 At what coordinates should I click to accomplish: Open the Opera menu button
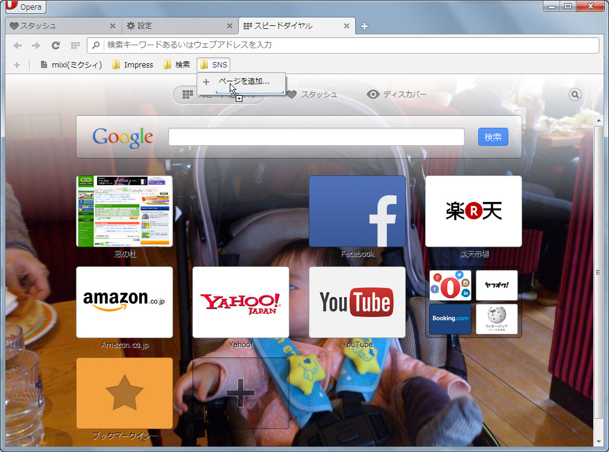[26, 6]
